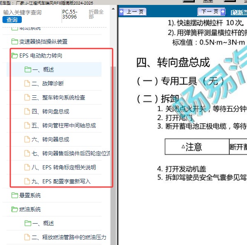Open the 变速器换挡操纵装置 folder
Screen dimensions: 247x245
tap(43, 42)
